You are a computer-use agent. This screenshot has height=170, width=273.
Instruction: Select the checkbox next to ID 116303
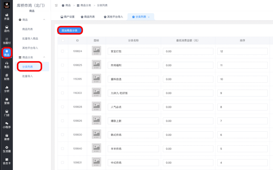(x=63, y=93)
